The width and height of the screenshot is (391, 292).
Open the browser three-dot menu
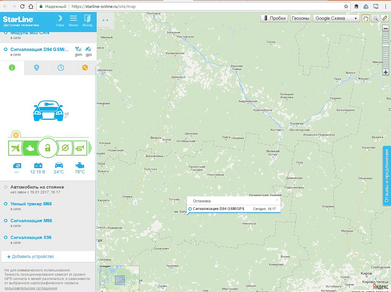click(x=386, y=7)
